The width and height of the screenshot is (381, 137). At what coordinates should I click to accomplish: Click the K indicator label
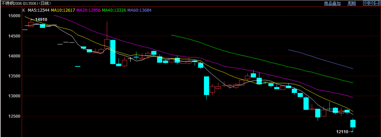pyautogui.click(x=24, y=10)
